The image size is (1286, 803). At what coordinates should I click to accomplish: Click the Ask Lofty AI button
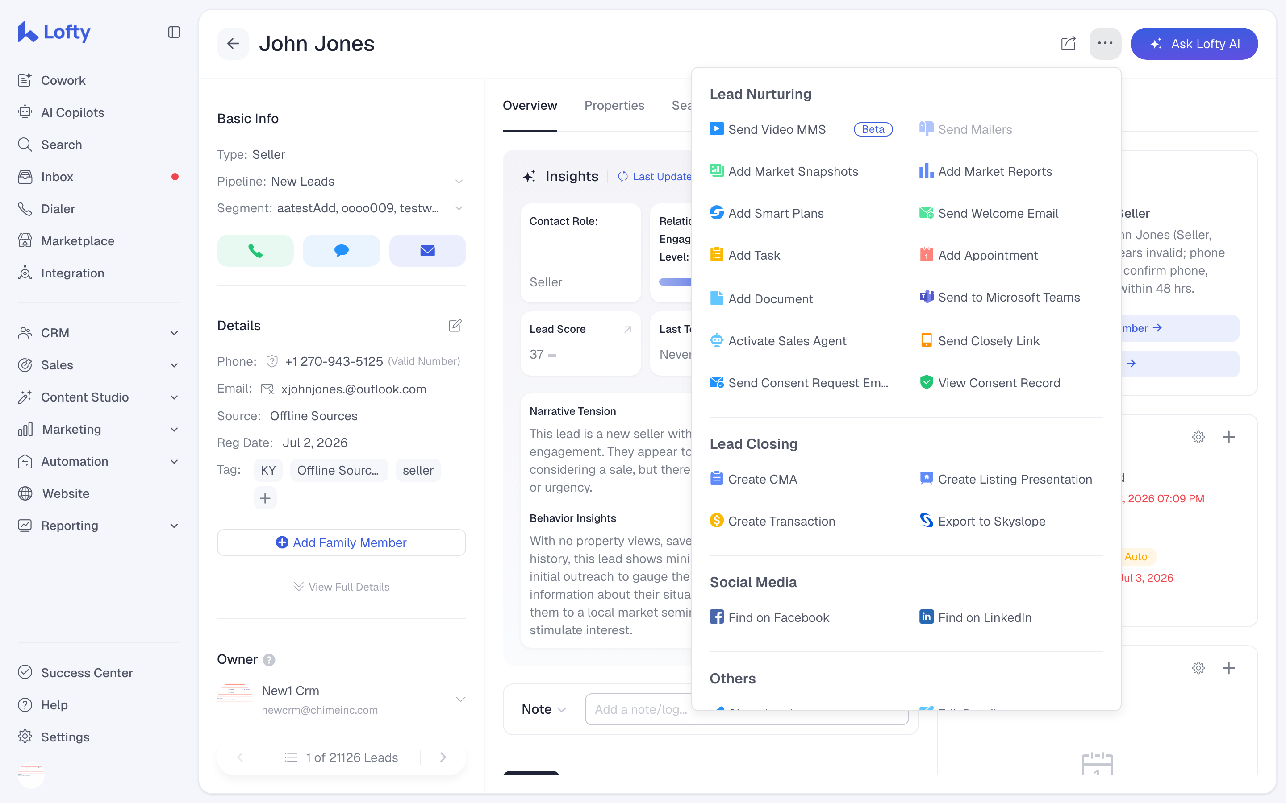click(1194, 44)
